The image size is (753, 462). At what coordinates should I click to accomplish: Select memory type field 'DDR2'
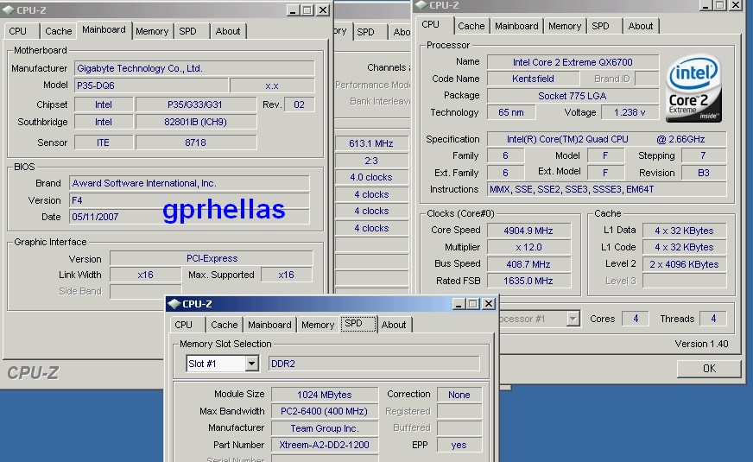[x=374, y=364]
